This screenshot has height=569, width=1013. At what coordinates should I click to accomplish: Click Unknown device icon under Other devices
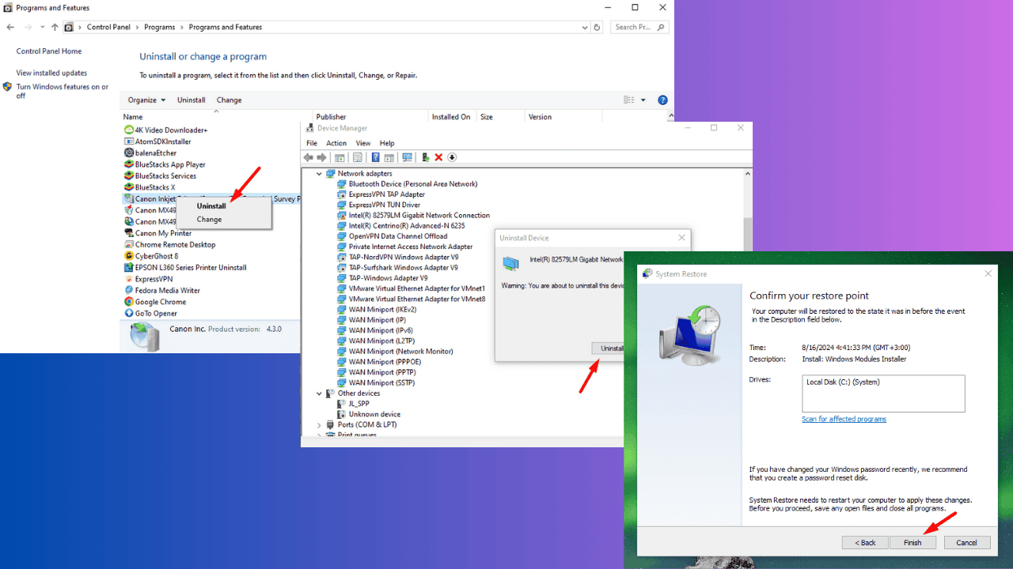pos(342,414)
